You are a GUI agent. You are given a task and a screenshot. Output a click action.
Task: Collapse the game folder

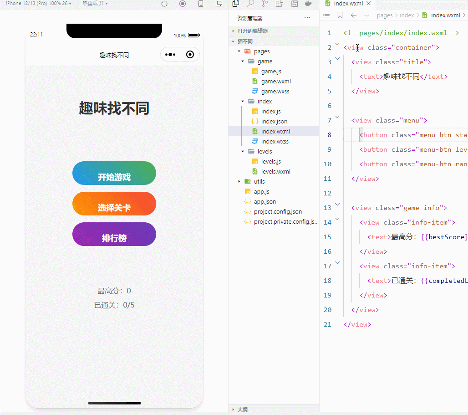[x=243, y=61]
